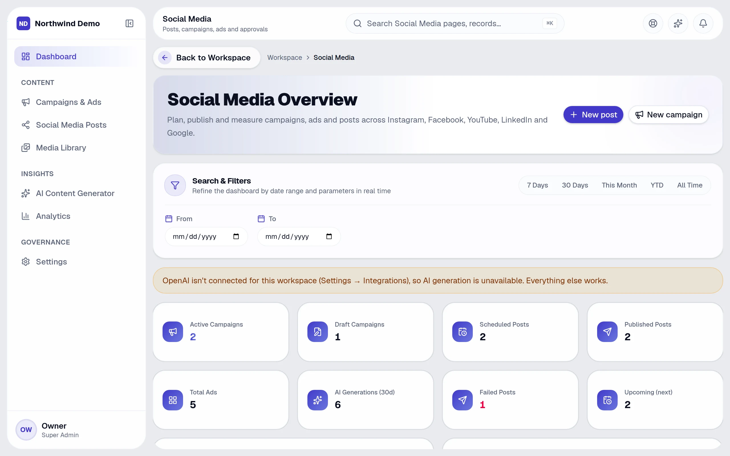Click Draft Campaigns document icon
730x456 pixels.
(x=318, y=332)
